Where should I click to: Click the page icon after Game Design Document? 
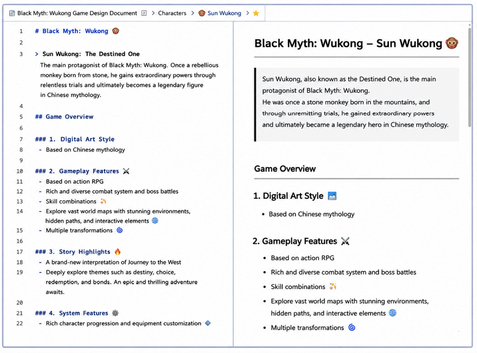click(144, 13)
